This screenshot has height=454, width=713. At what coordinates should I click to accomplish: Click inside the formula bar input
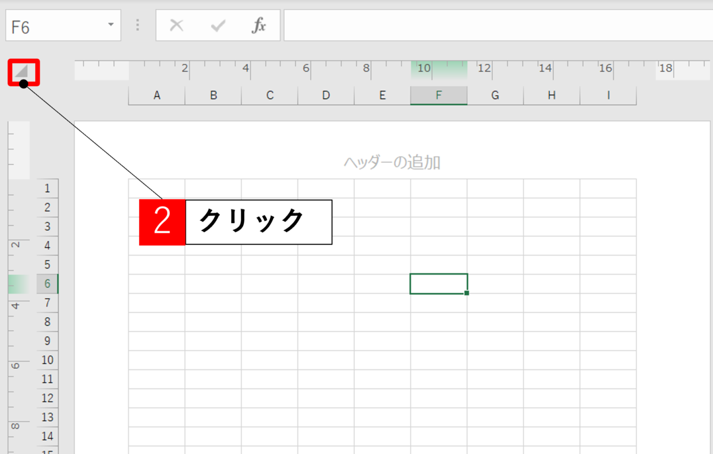(494, 25)
